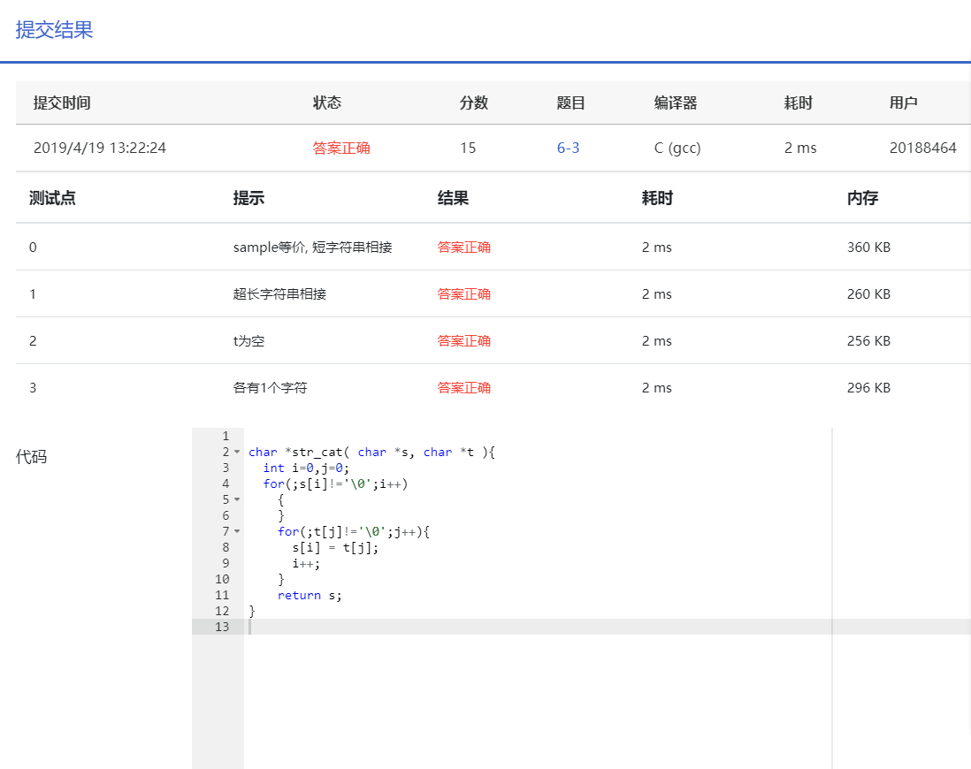Click the 代码 label

[31, 457]
